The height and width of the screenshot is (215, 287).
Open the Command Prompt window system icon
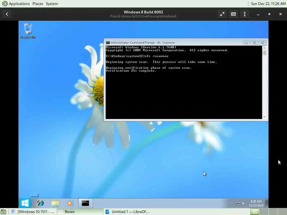[108, 43]
